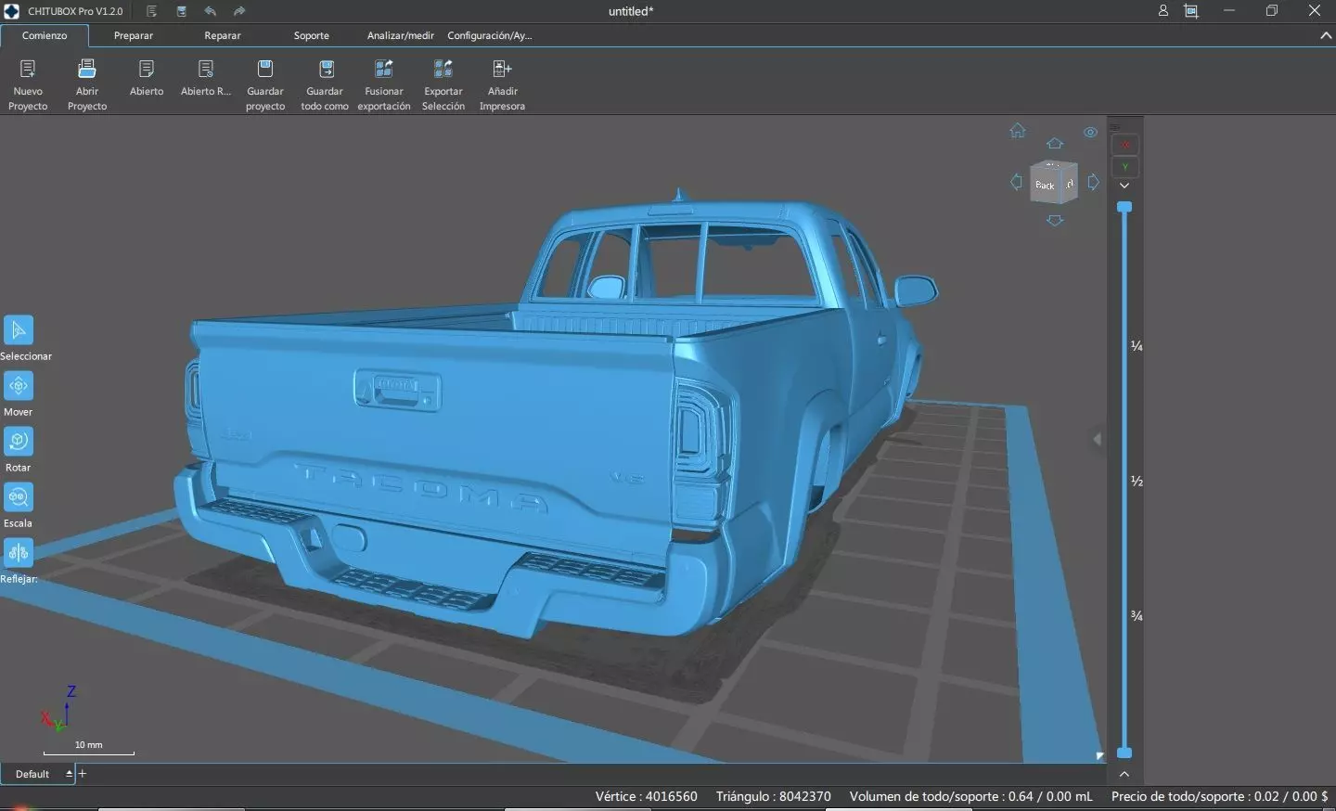Image resolution: width=1336 pixels, height=811 pixels.
Task: Open the Abrir Proyecto tool
Action: (87, 70)
